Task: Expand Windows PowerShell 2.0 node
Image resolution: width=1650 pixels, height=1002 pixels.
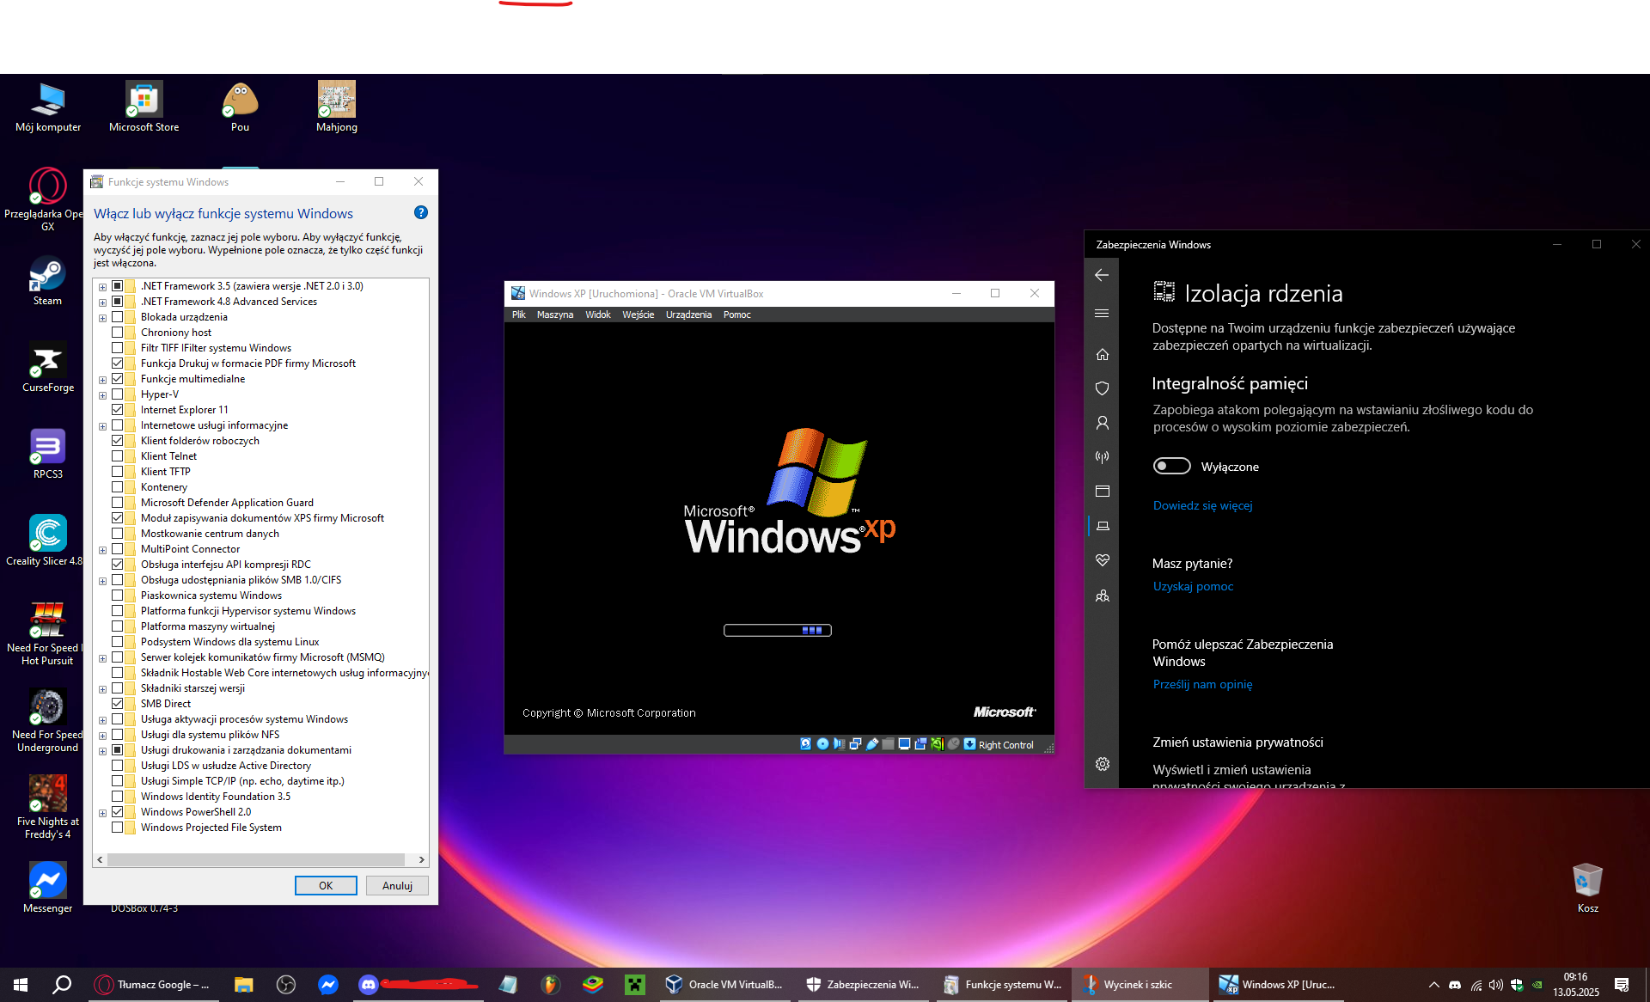Action: pyautogui.click(x=102, y=813)
